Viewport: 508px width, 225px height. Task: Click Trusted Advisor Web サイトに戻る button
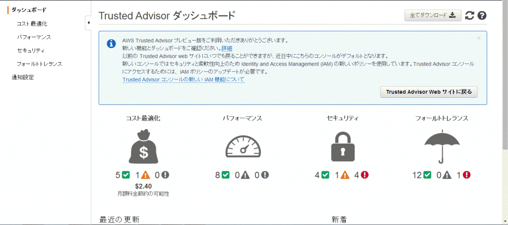pos(429,92)
